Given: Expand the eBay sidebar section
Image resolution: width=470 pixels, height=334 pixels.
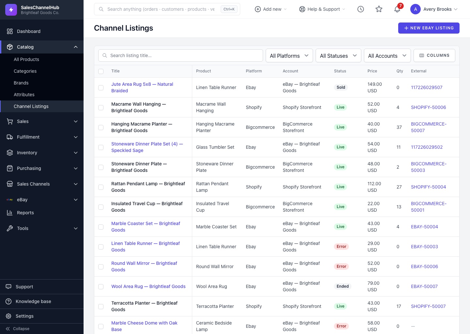Looking at the screenshot, I should (x=42, y=200).
